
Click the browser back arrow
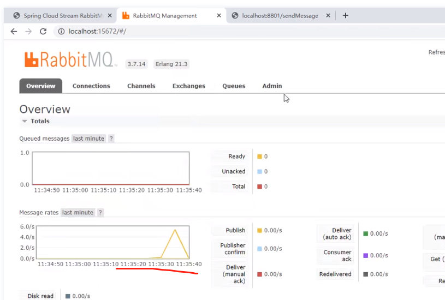[14, 31]
